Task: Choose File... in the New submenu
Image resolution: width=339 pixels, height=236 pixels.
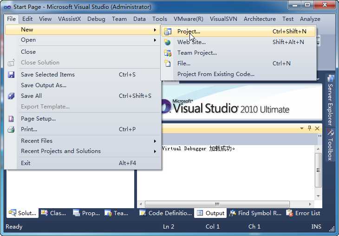Action: point(239,64)
